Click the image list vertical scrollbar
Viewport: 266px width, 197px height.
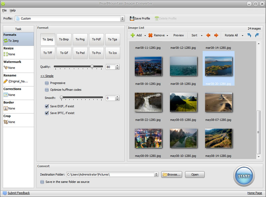tap(259, 132)
